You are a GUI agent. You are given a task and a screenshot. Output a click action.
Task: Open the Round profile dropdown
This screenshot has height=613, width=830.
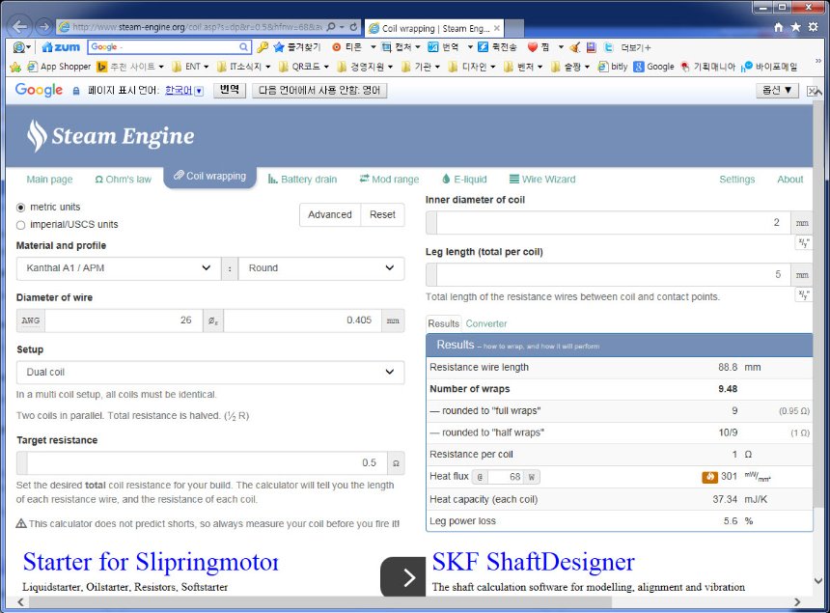321,268
